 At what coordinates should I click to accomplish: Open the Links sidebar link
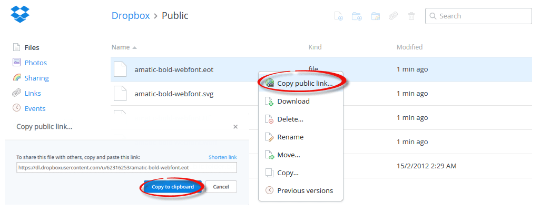(32, 93)
